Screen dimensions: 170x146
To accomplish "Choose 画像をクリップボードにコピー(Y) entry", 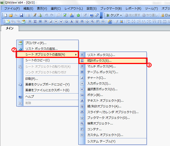I will coord(48,85).
